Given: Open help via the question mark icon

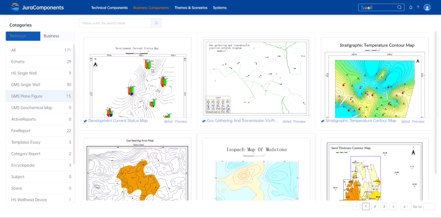Looking at the screenshot, I should 418,7.
